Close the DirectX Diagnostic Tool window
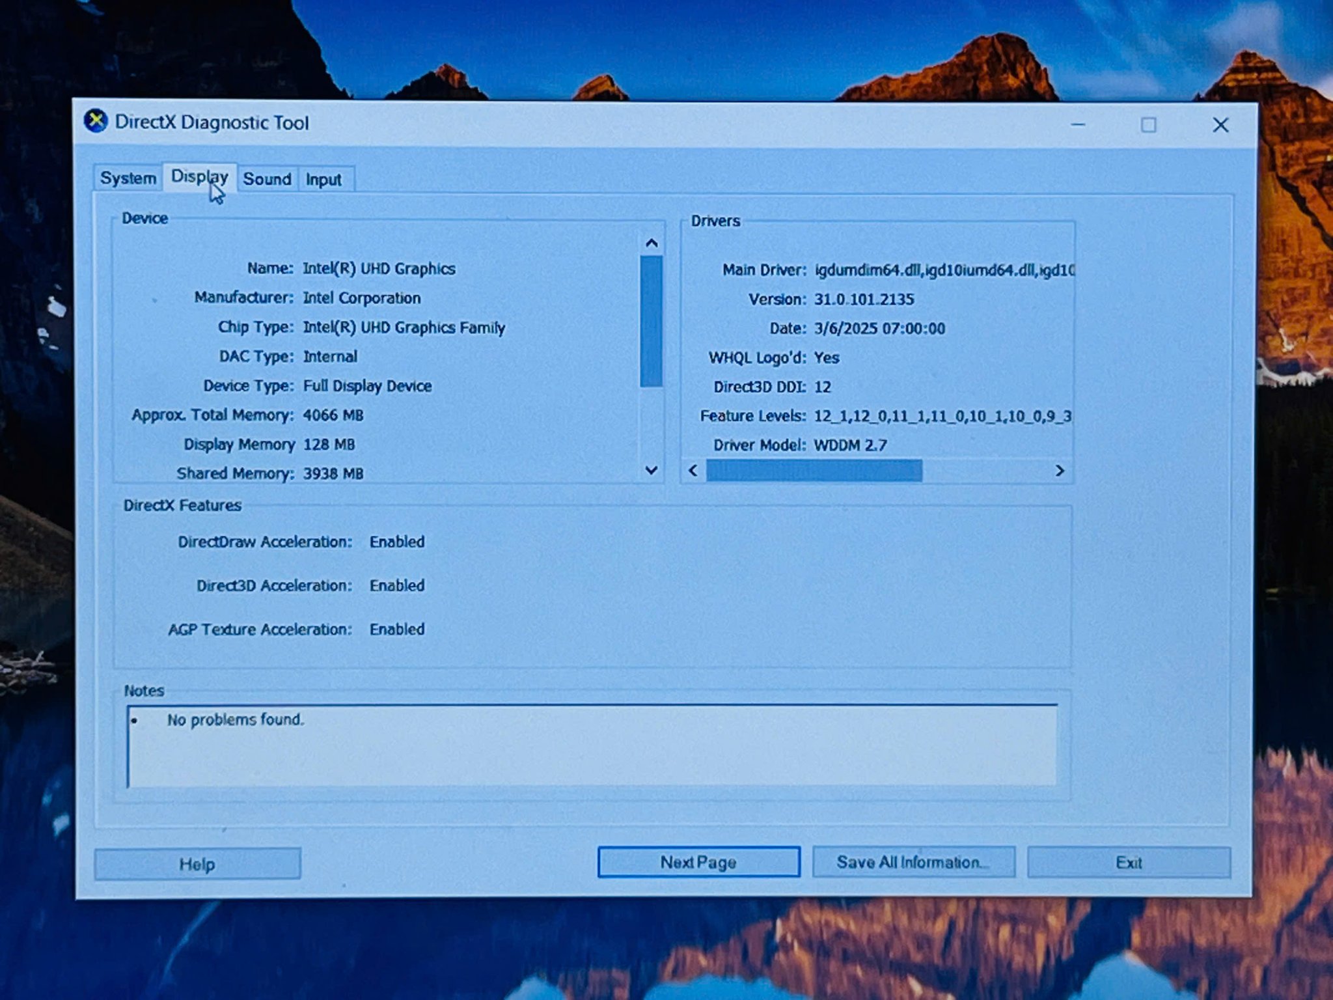The image size is (1333, 1000). (x=1220, y=124)
